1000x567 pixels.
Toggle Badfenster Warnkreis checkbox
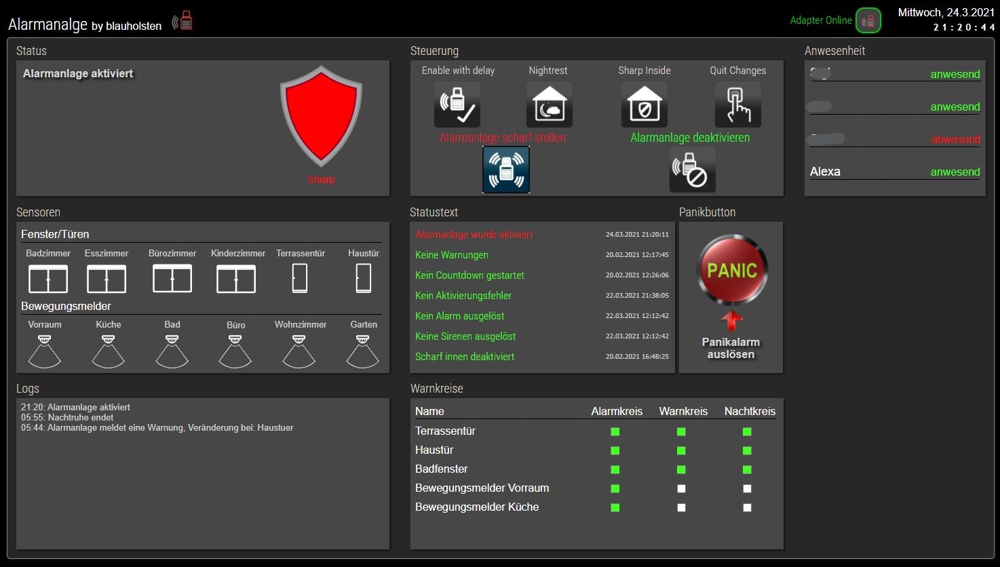(681, 469)
